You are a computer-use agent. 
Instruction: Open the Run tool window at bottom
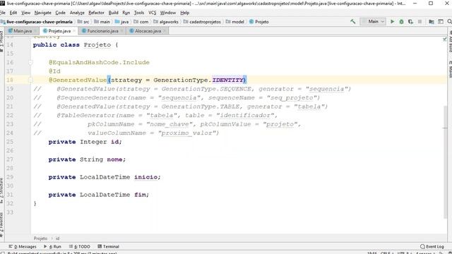point(53,246)
